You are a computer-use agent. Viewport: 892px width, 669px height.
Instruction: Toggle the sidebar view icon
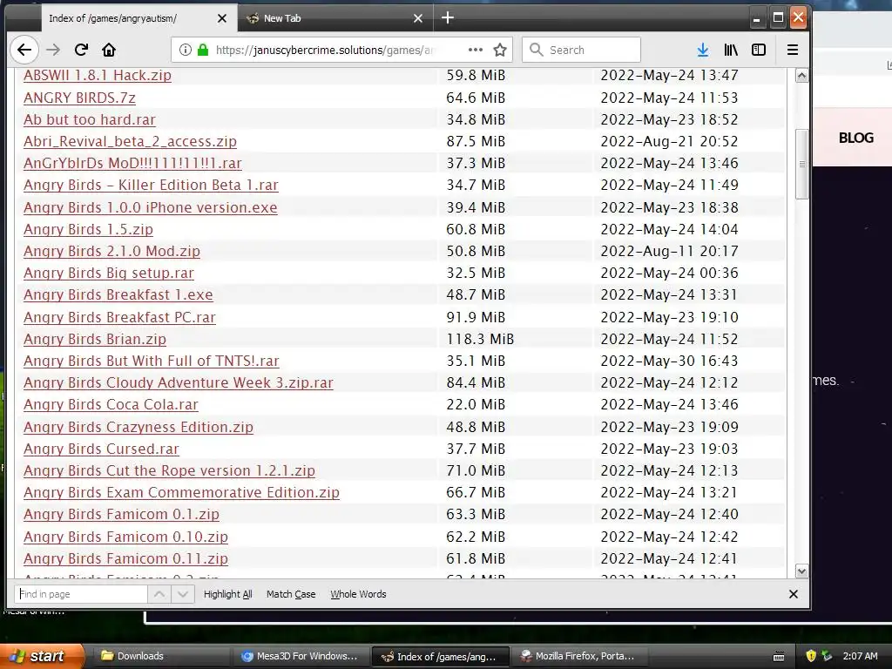(x=759, y=50)
